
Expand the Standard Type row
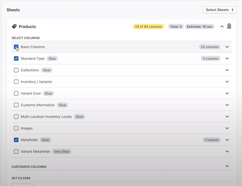pyautogui.click(x=227, y=58)
